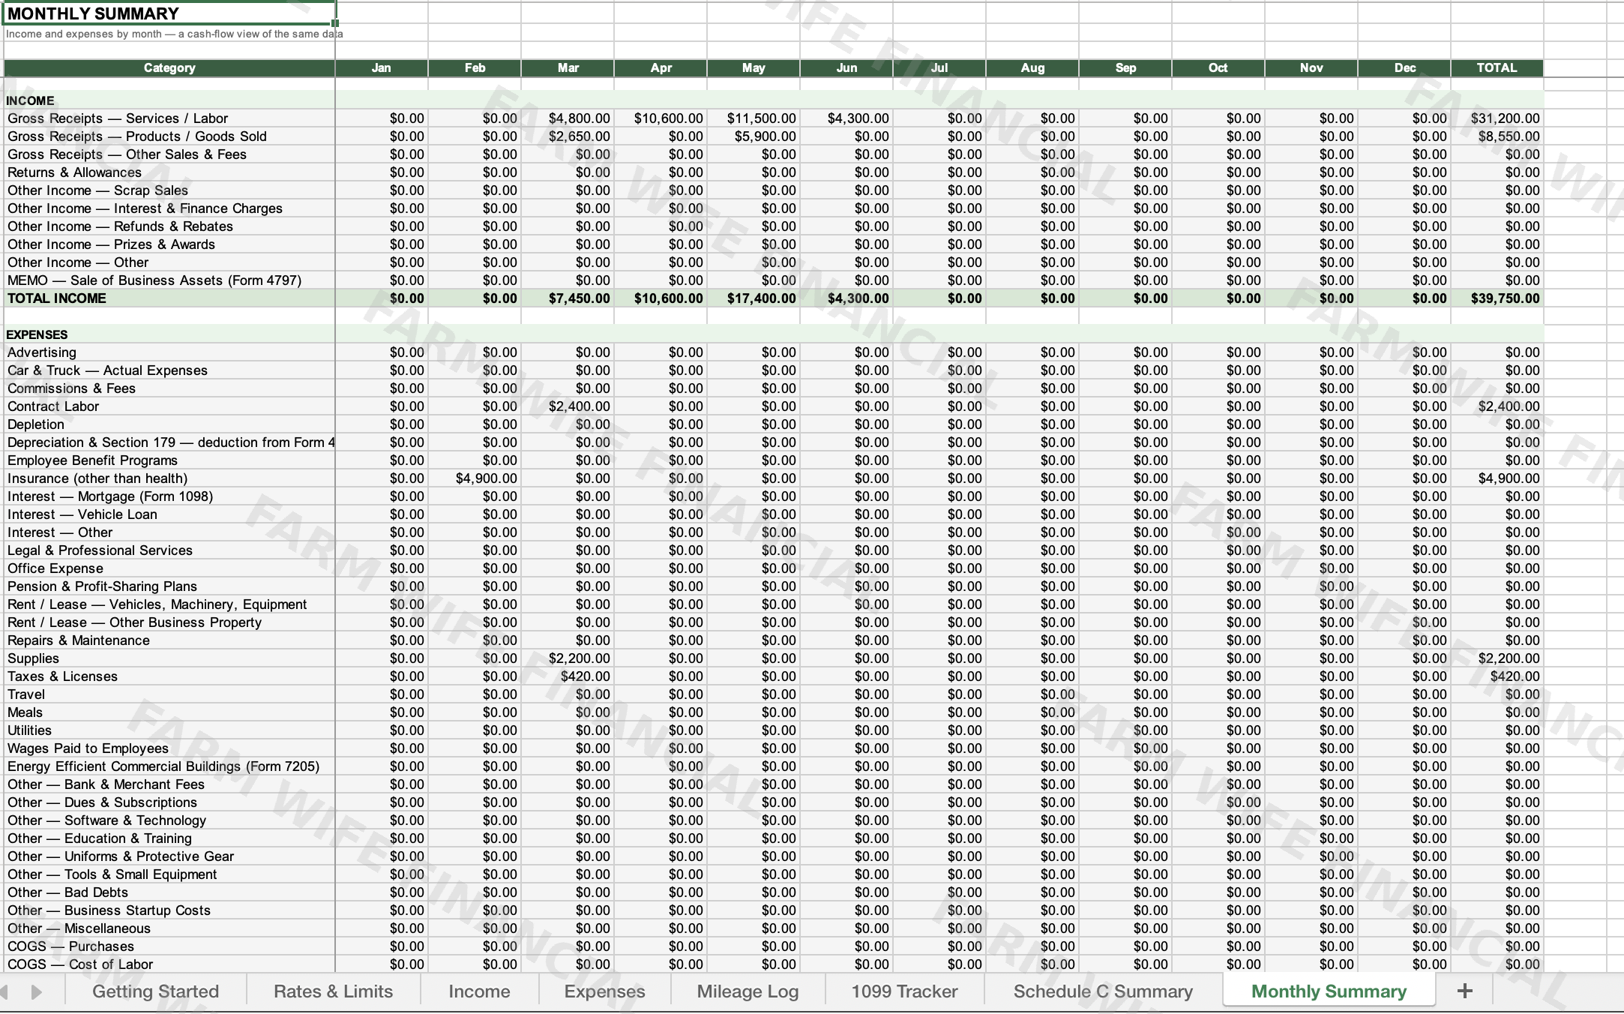Open the Schedule C Summary tab
1624x1014 pixels.
(x=1103, y=991)
